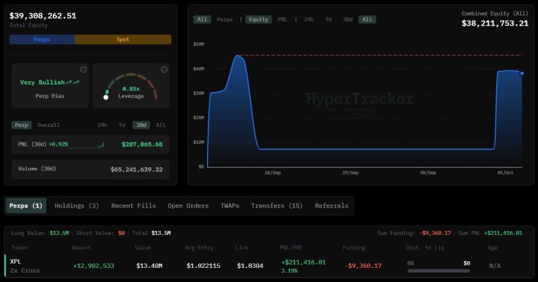This screenshot has width=538, height=282.
Task: Open the Holdings (3) tab
Action: 77,205
